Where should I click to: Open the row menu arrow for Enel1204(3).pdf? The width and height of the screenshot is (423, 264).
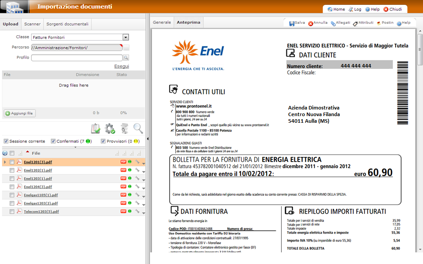coord(144,189)
